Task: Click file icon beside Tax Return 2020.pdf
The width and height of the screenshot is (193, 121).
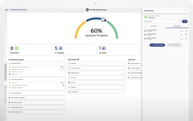Action: coord(145,35)
